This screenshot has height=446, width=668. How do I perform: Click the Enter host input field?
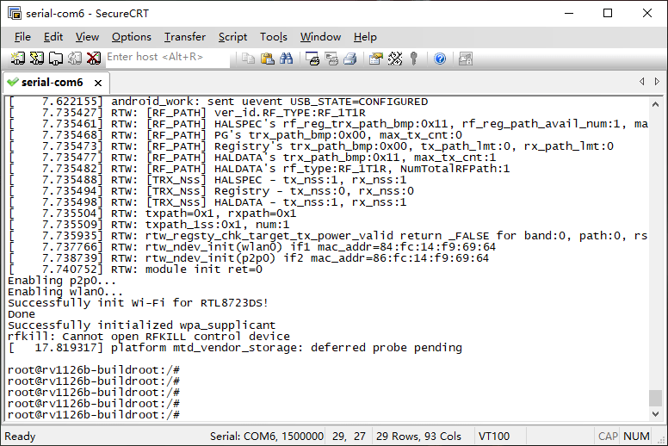pyautogui.click(x=167, y=57)
